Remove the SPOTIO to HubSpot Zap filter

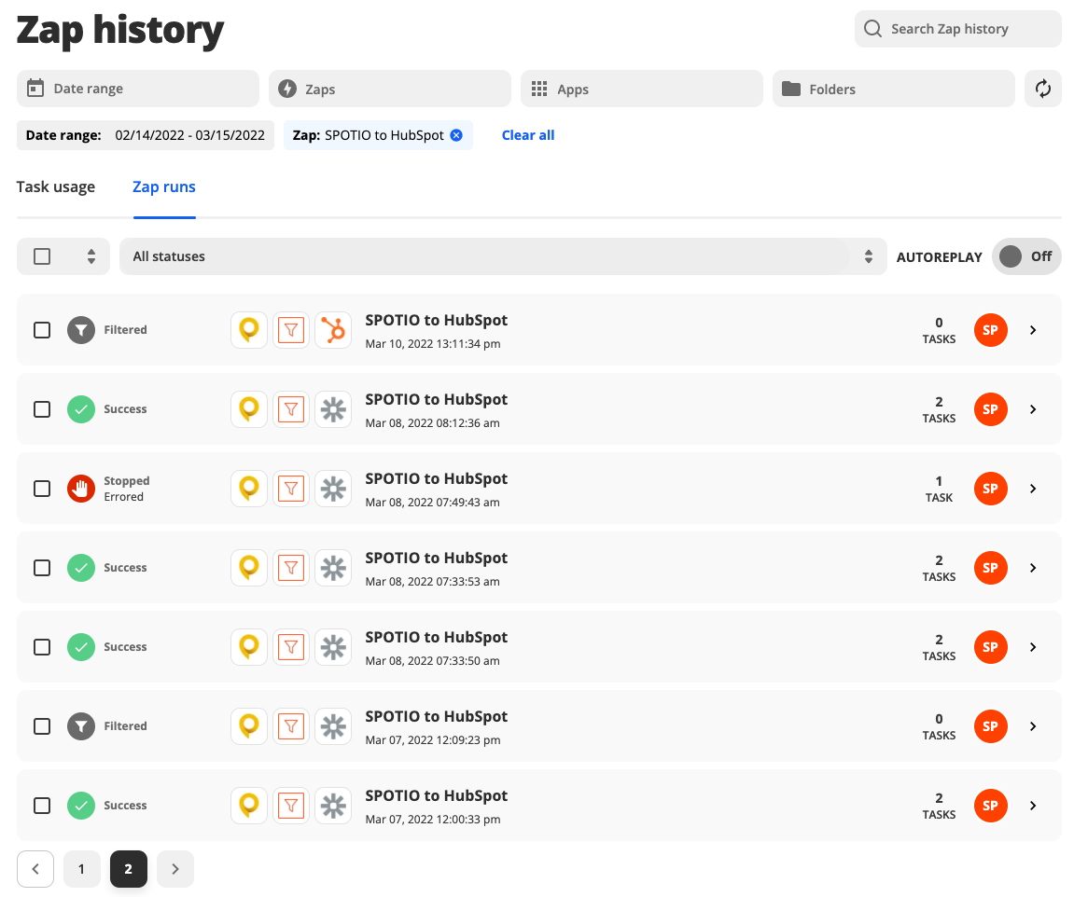pyautogui.click(x=456, y=135)
